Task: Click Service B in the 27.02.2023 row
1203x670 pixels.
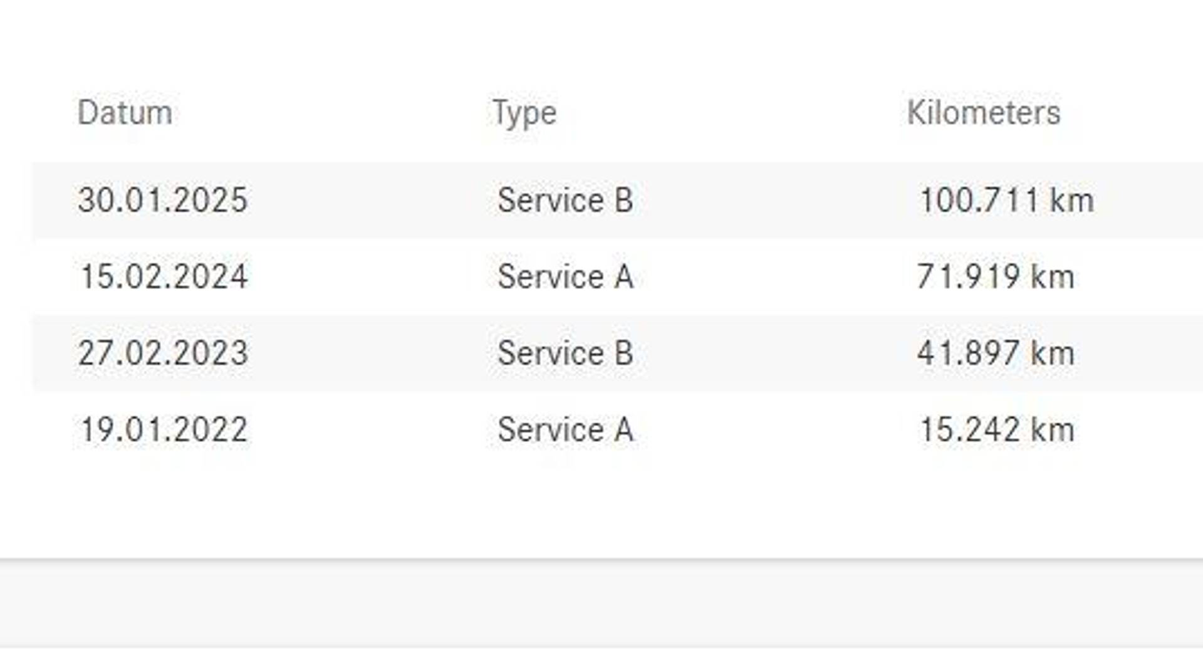Action: coord(565,353)
